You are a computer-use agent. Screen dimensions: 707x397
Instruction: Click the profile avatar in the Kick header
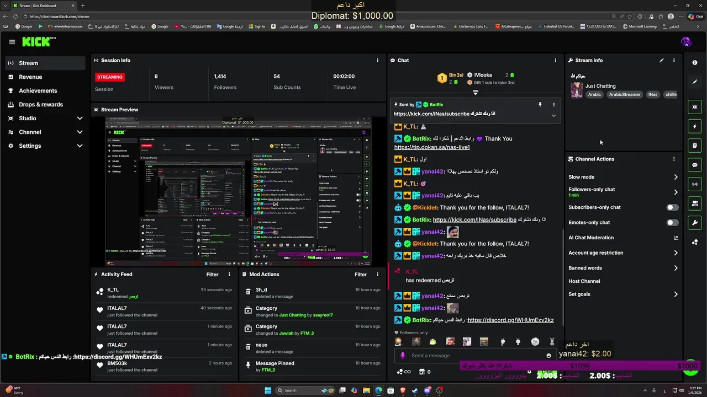coord(686,42)
